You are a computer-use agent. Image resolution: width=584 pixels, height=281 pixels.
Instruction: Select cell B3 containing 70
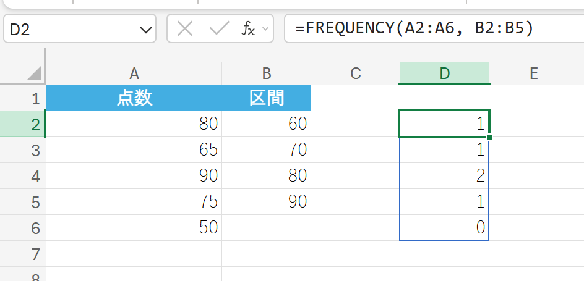[x=267, y=150]
